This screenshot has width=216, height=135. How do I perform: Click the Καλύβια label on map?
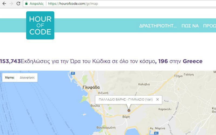pos(144,84)
